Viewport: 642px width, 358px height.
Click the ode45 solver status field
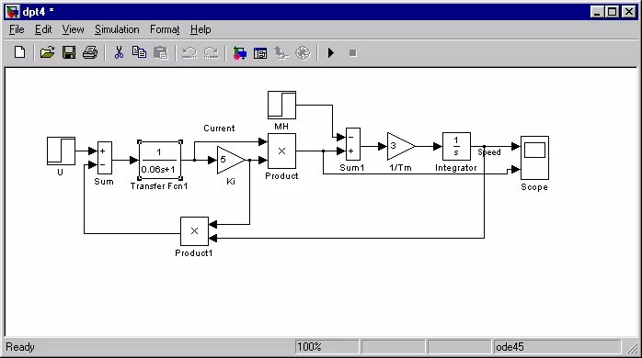click(x=557, y=347)
